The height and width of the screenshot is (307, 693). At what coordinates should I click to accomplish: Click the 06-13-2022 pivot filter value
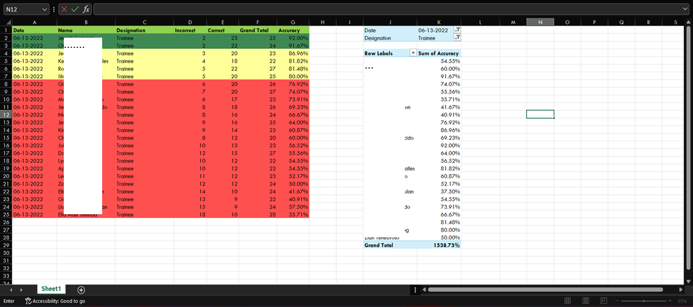pyautogui.click(x=433, y=30)
